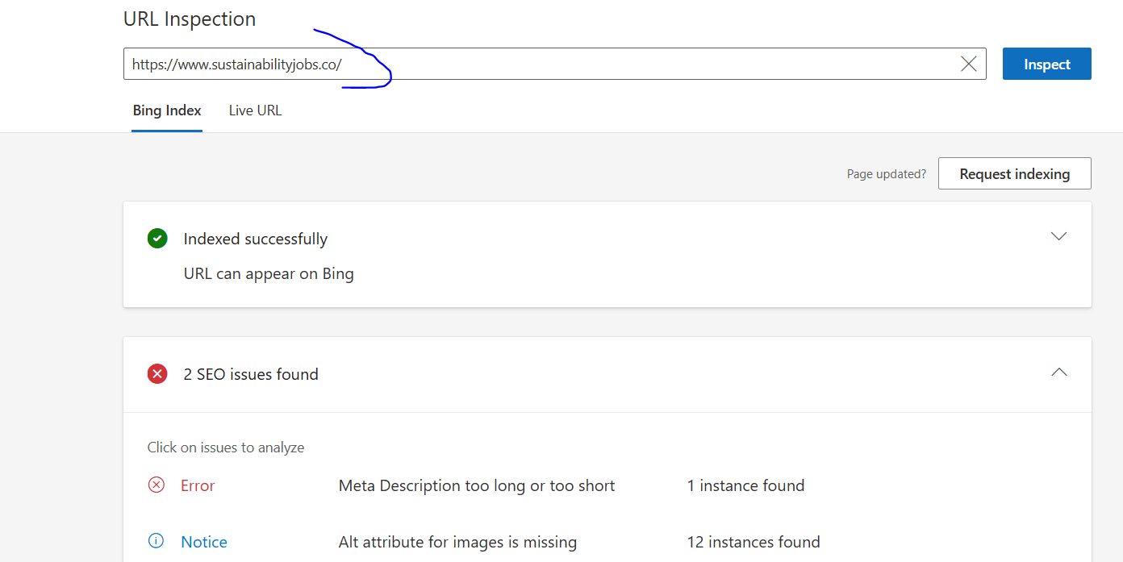Click the blue Notice link
Image resolution: width=1123 pixels, height=562 pixels.
pos(203,541)
